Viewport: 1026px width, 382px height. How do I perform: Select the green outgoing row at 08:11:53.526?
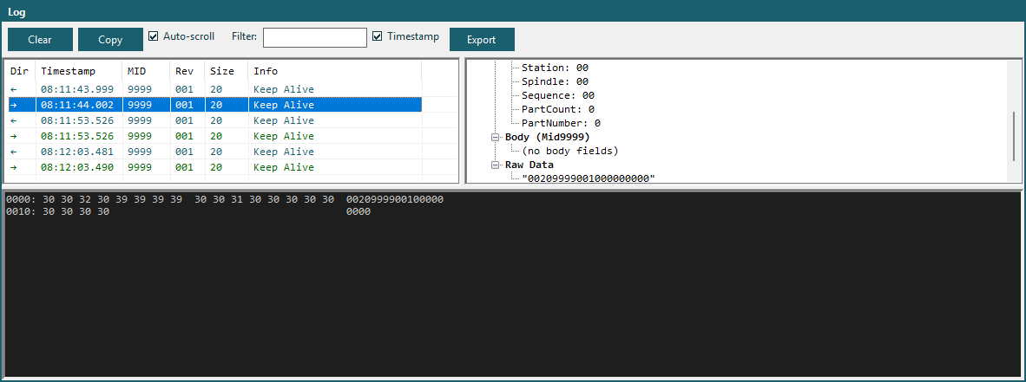214,136
